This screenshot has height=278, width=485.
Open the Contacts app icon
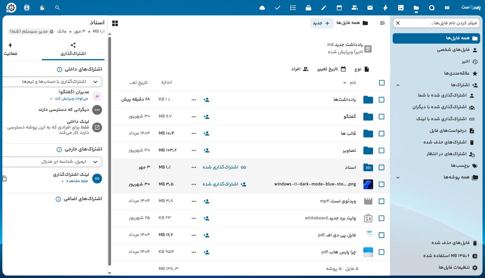[x=355, y=8]
